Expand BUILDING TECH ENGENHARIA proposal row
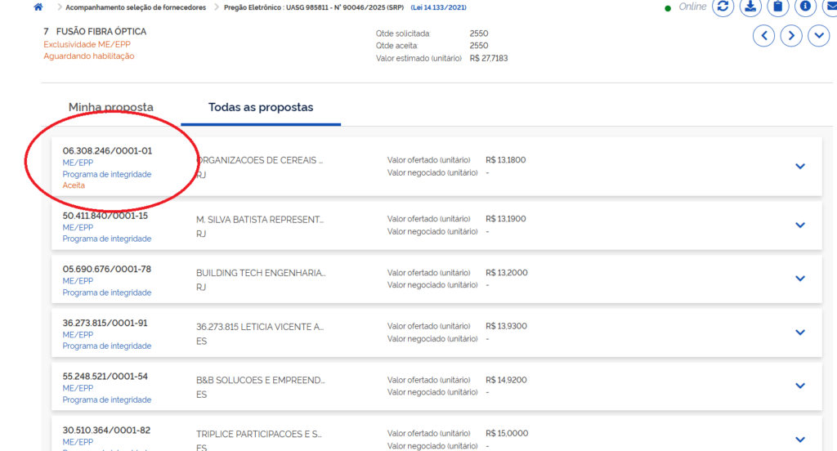Screen dimensions: 837x451 tap(799, 279)
